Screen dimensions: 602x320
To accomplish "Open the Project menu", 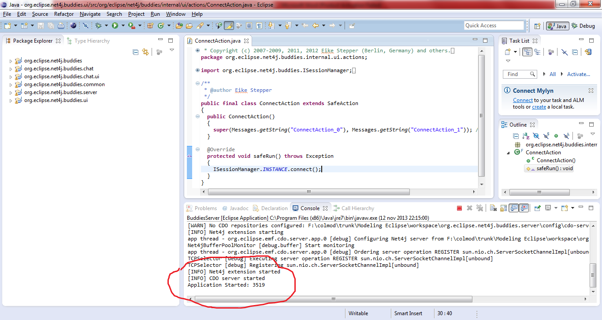I will coord(136,14).
